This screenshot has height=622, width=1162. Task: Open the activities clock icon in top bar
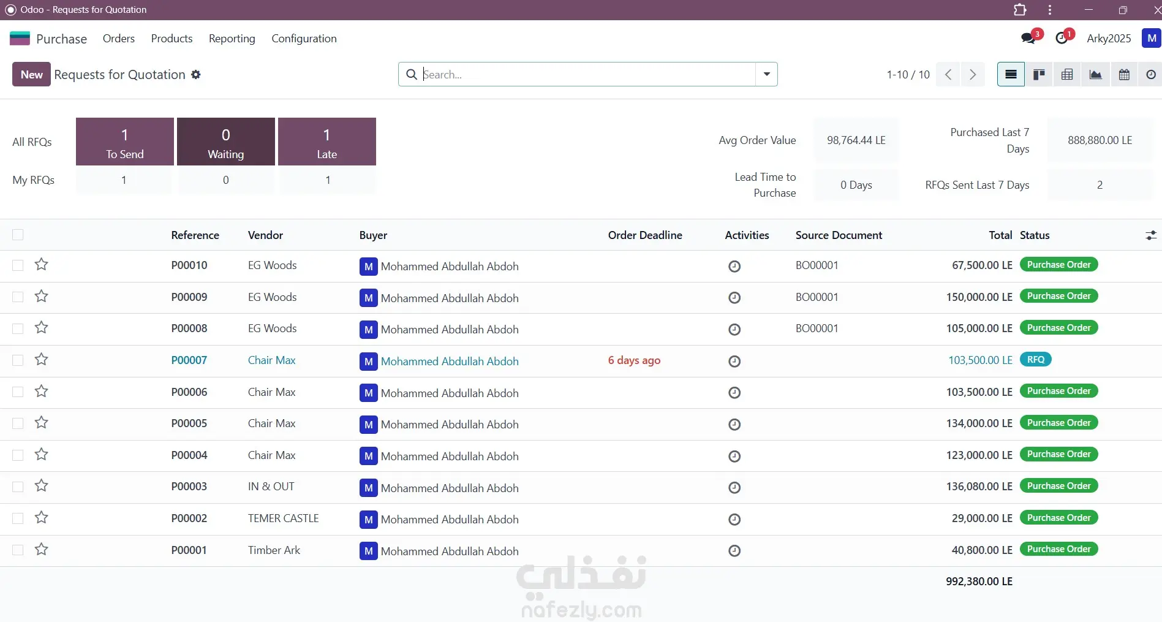1062,39
